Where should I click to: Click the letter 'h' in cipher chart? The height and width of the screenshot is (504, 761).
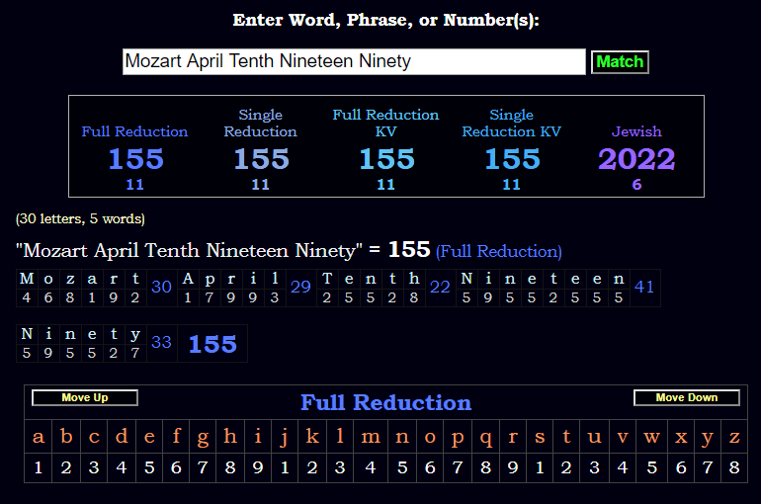click(x=230, y=437)
